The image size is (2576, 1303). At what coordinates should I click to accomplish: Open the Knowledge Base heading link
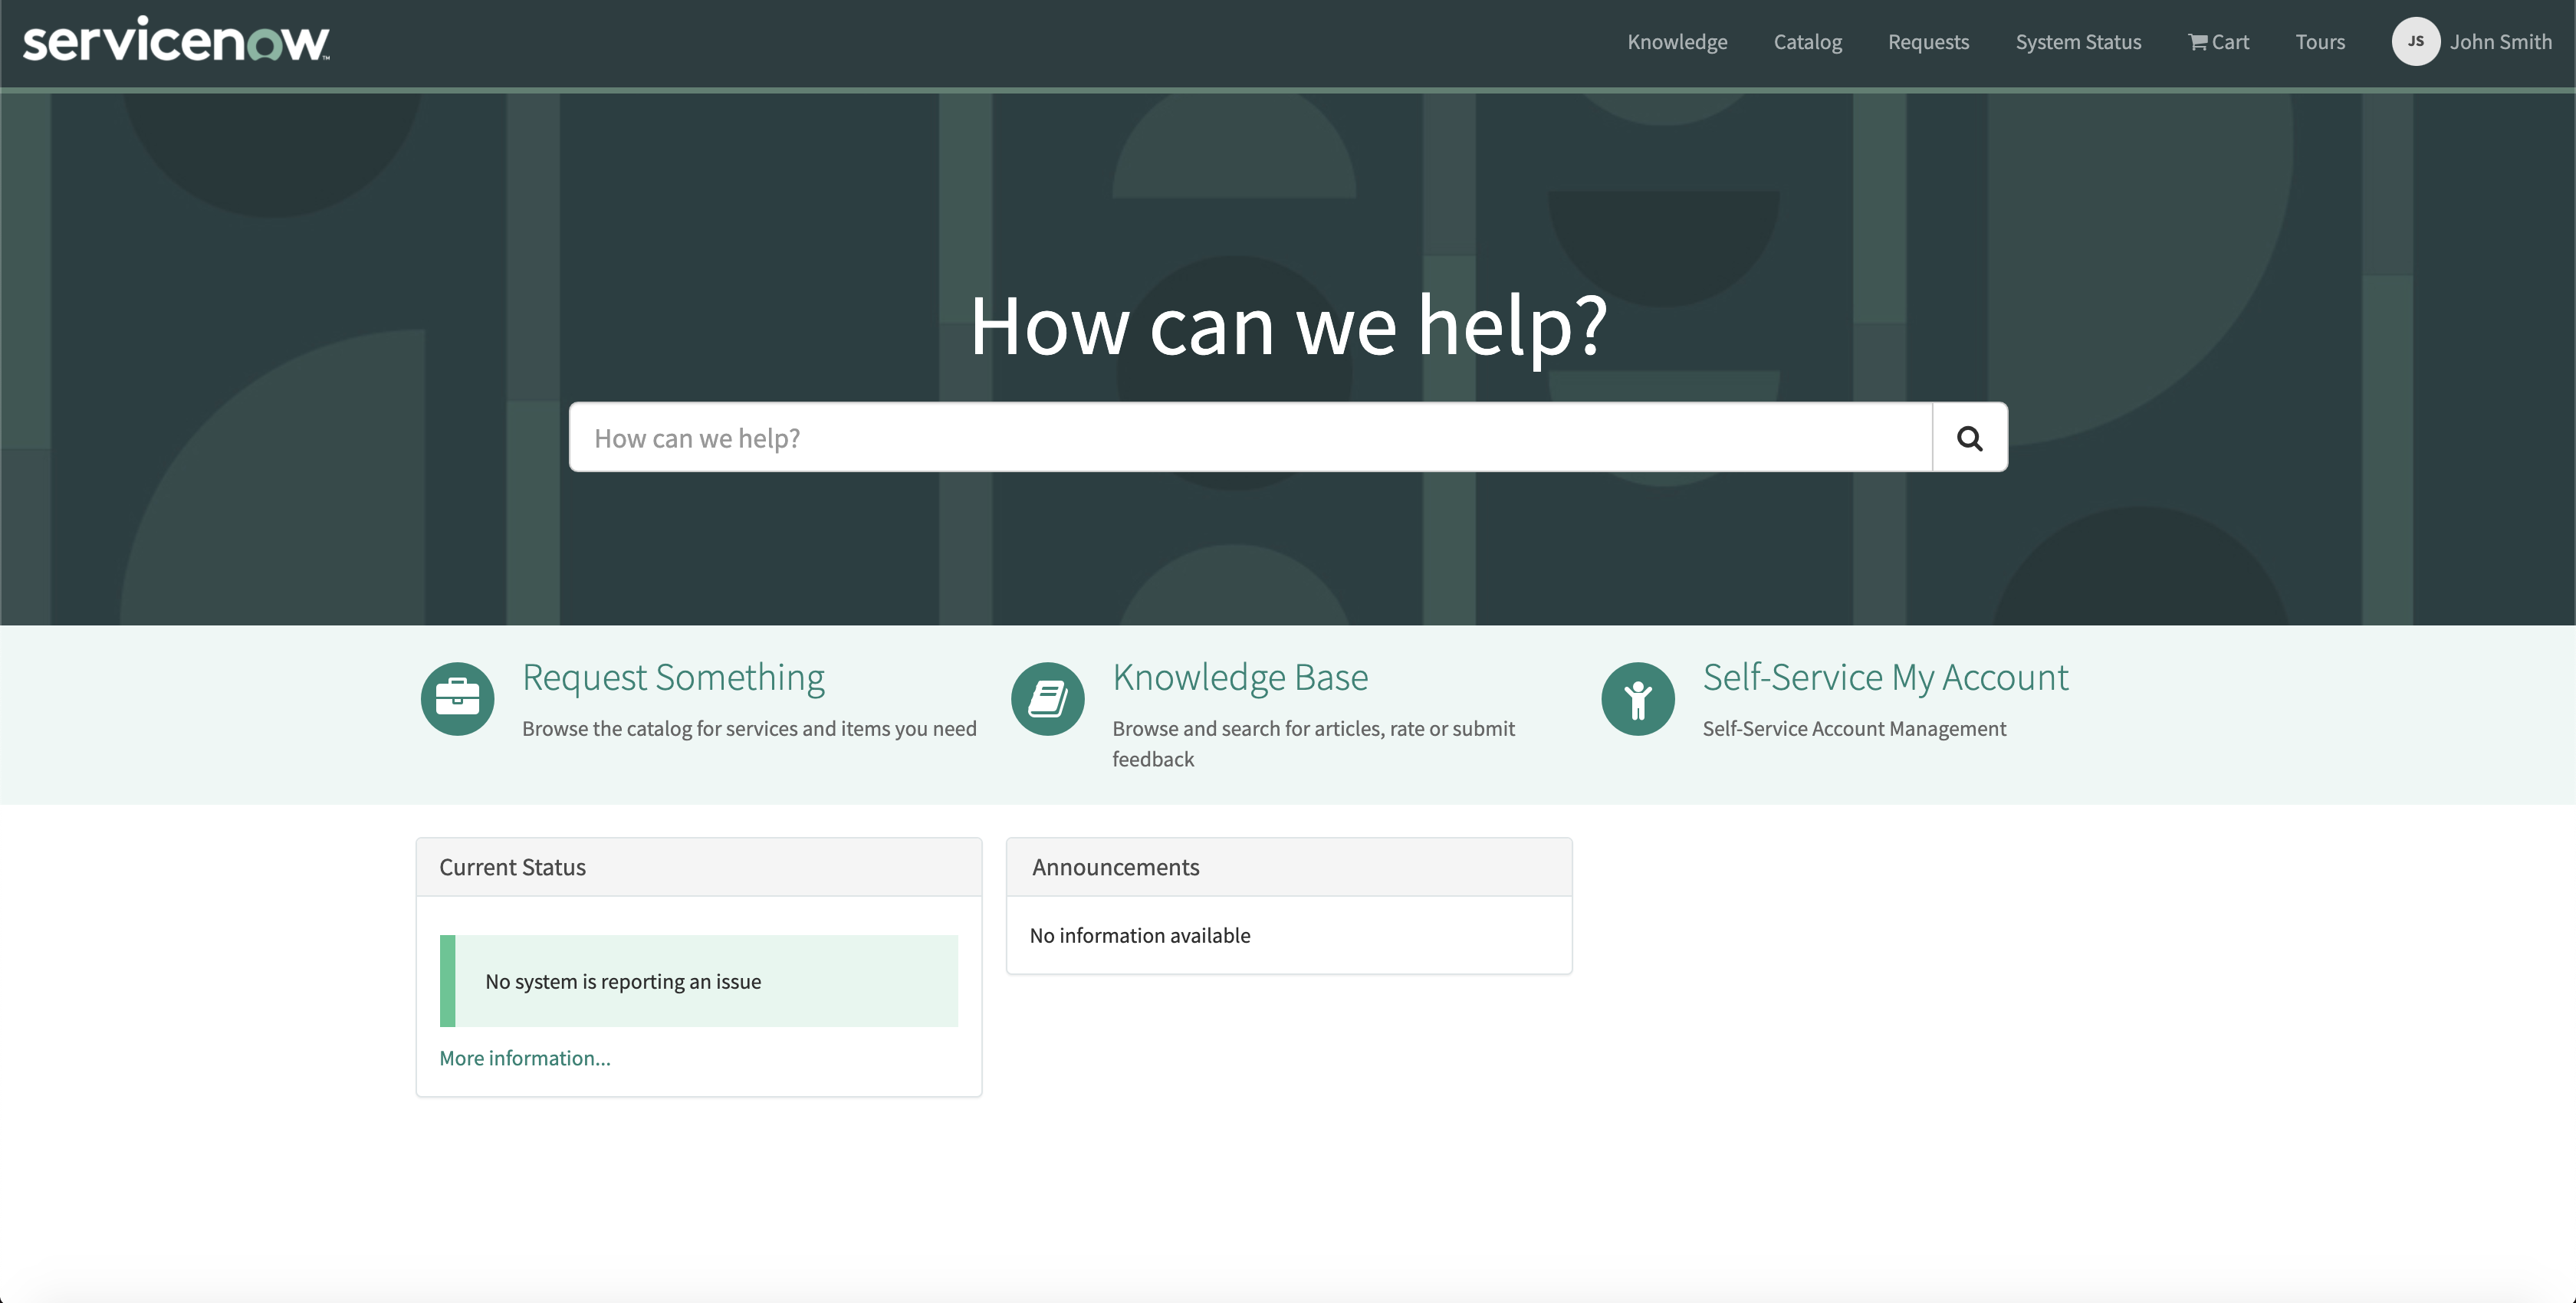pyautogui.click(x=1240, y=678)
